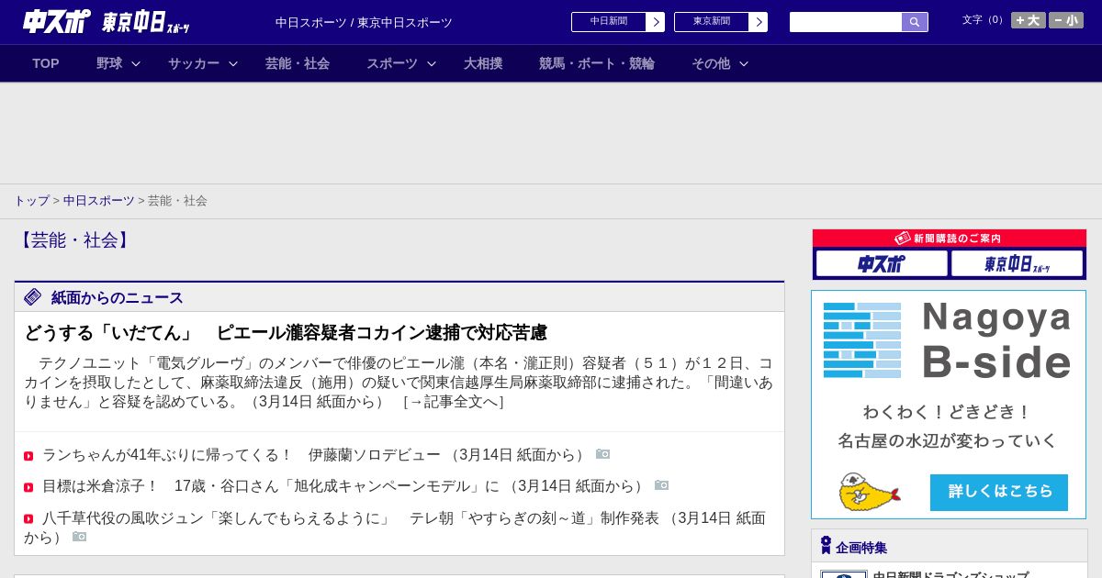
Task: Open the サッカー menu
Action: tap(194, 63)
